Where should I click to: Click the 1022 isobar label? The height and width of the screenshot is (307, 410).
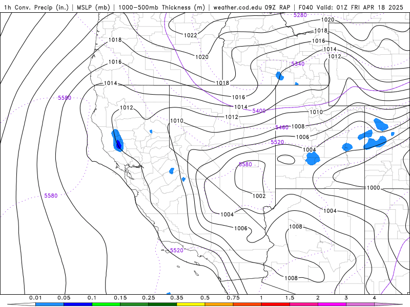click(190, 35)
